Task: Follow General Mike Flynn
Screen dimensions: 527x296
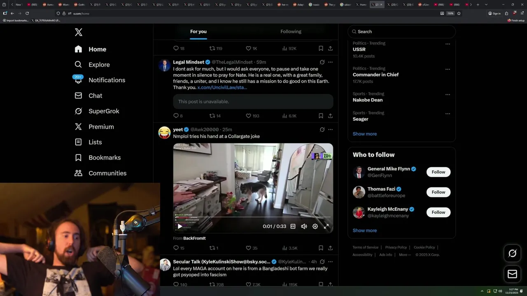Action: click(x=438, y=172)
